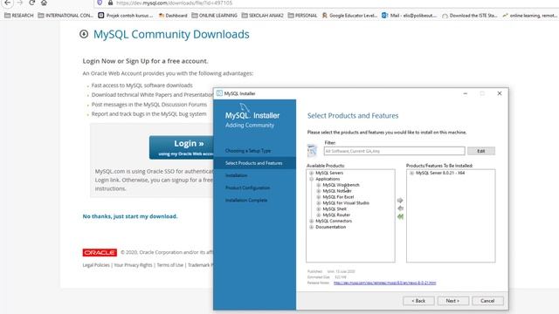559x314 pixels.
Task: Expand MySQL Connectors tree node
Action: coord(312,221)
